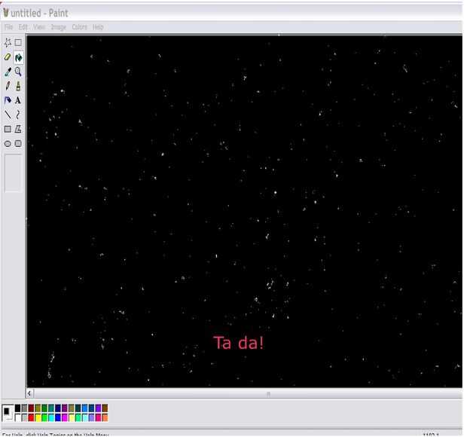Choose the Pencil tool
Image resolution: width=467 pixels, height=437 pixels.
[x=8, y=86]
